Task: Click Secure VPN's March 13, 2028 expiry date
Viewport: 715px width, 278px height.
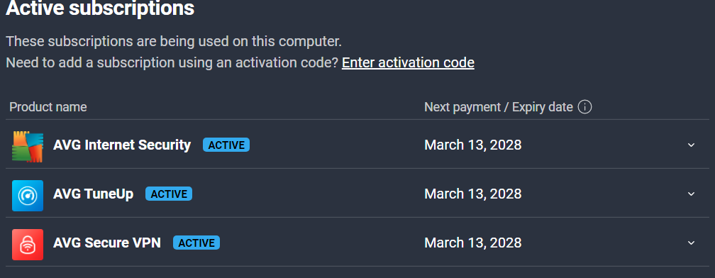Action: (473, 243)
